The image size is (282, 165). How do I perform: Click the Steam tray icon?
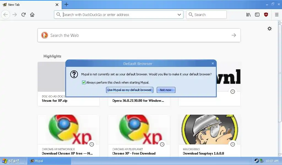click(256, 161)
